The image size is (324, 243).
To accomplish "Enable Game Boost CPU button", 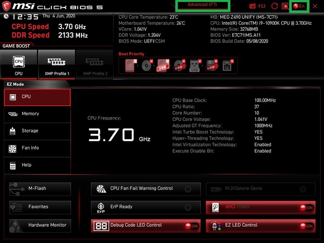I will pyautogui.click(x=19, y=65).
